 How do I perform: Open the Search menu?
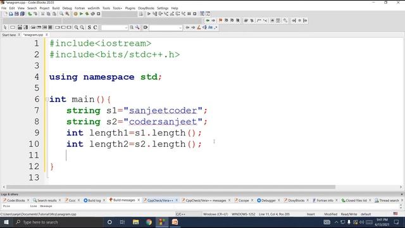point(32,8)
